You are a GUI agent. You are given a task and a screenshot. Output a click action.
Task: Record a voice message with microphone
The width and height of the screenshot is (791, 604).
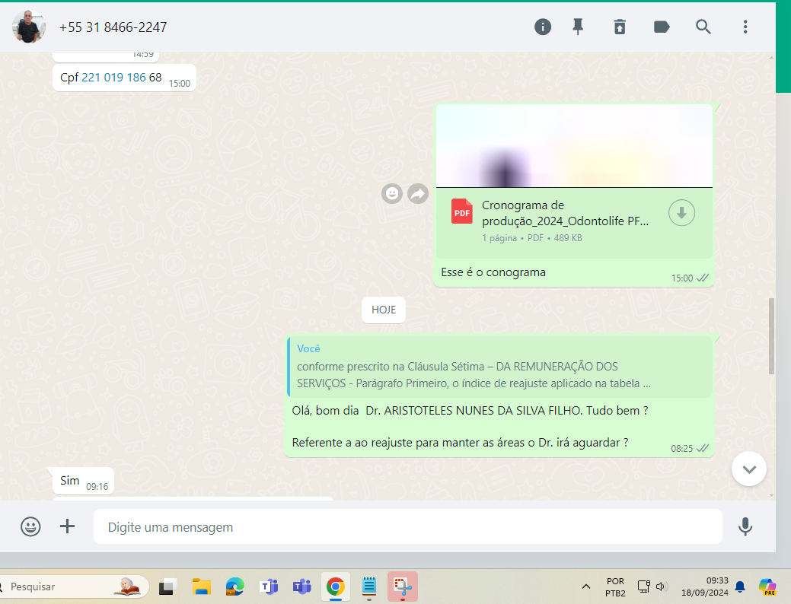point(745,526)
